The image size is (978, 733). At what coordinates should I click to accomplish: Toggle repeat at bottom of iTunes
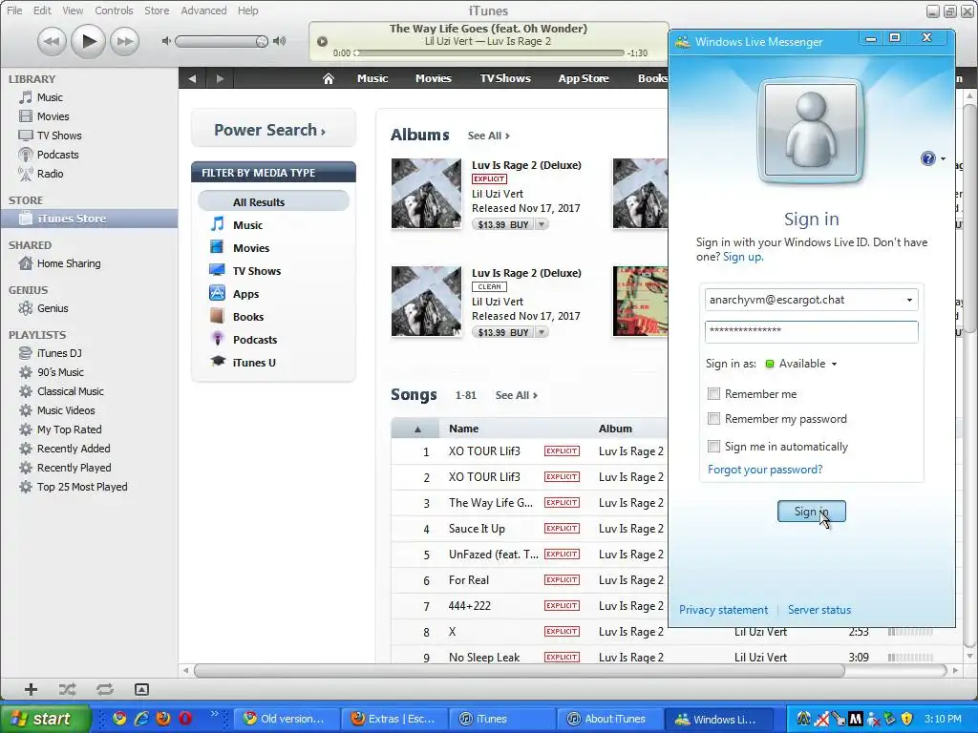click(105, 689)
